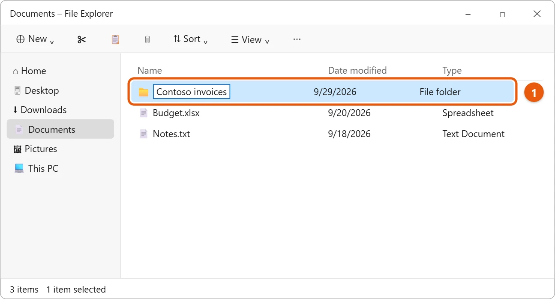Click the 1 item selected status text
555x299 pixels.
pos(76,290)
